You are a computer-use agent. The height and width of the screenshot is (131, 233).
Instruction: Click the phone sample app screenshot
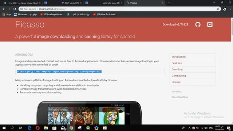pyautogui.click(x=89, y=113)
